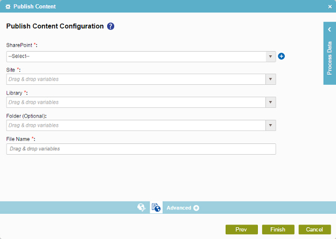Click into the File Name input field
The height and width of the screenshot is (239, 336).
tap(141, 149)
